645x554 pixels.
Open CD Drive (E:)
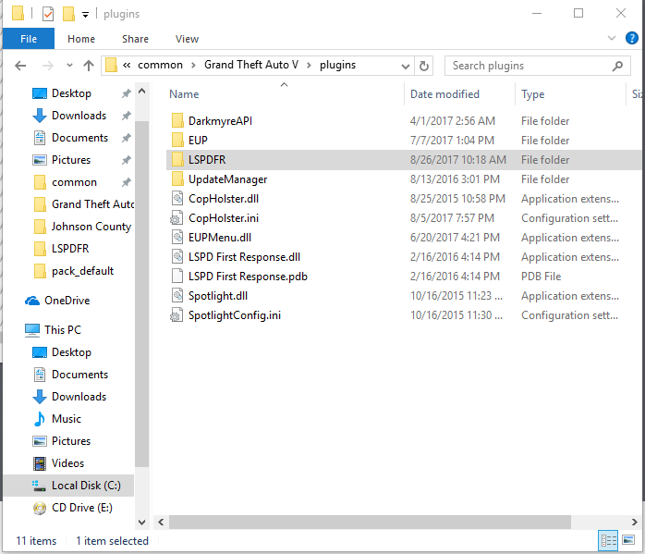click(x=81, y=508)
